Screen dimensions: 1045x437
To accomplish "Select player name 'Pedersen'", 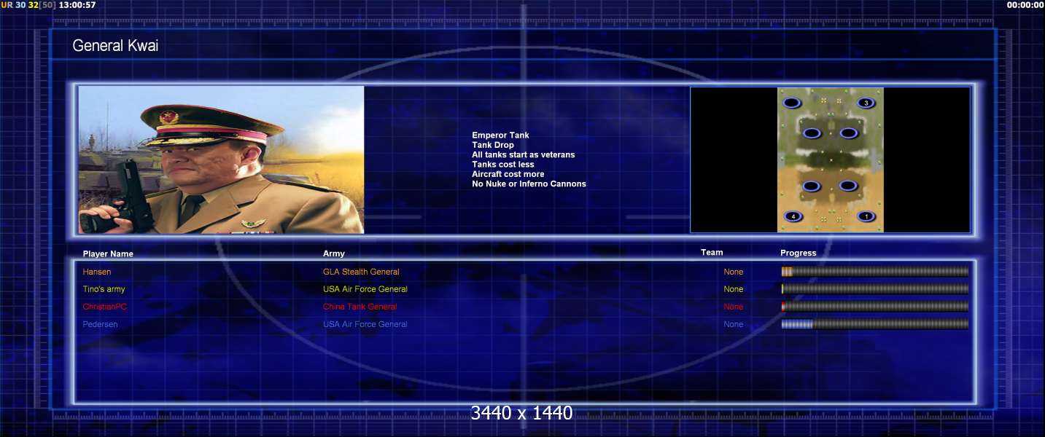I will coord(100,324).
